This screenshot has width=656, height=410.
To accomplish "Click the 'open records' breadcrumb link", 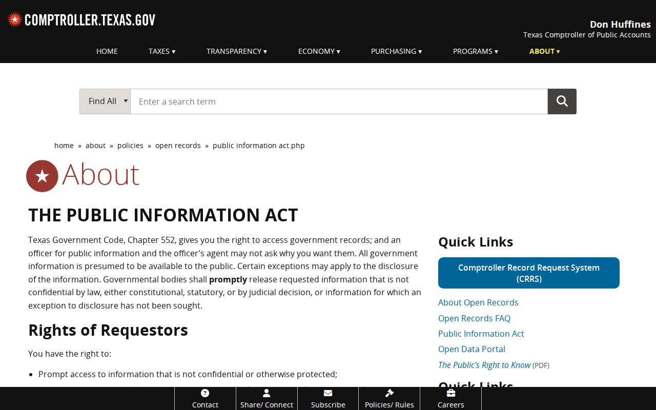I will coord(178,146).
